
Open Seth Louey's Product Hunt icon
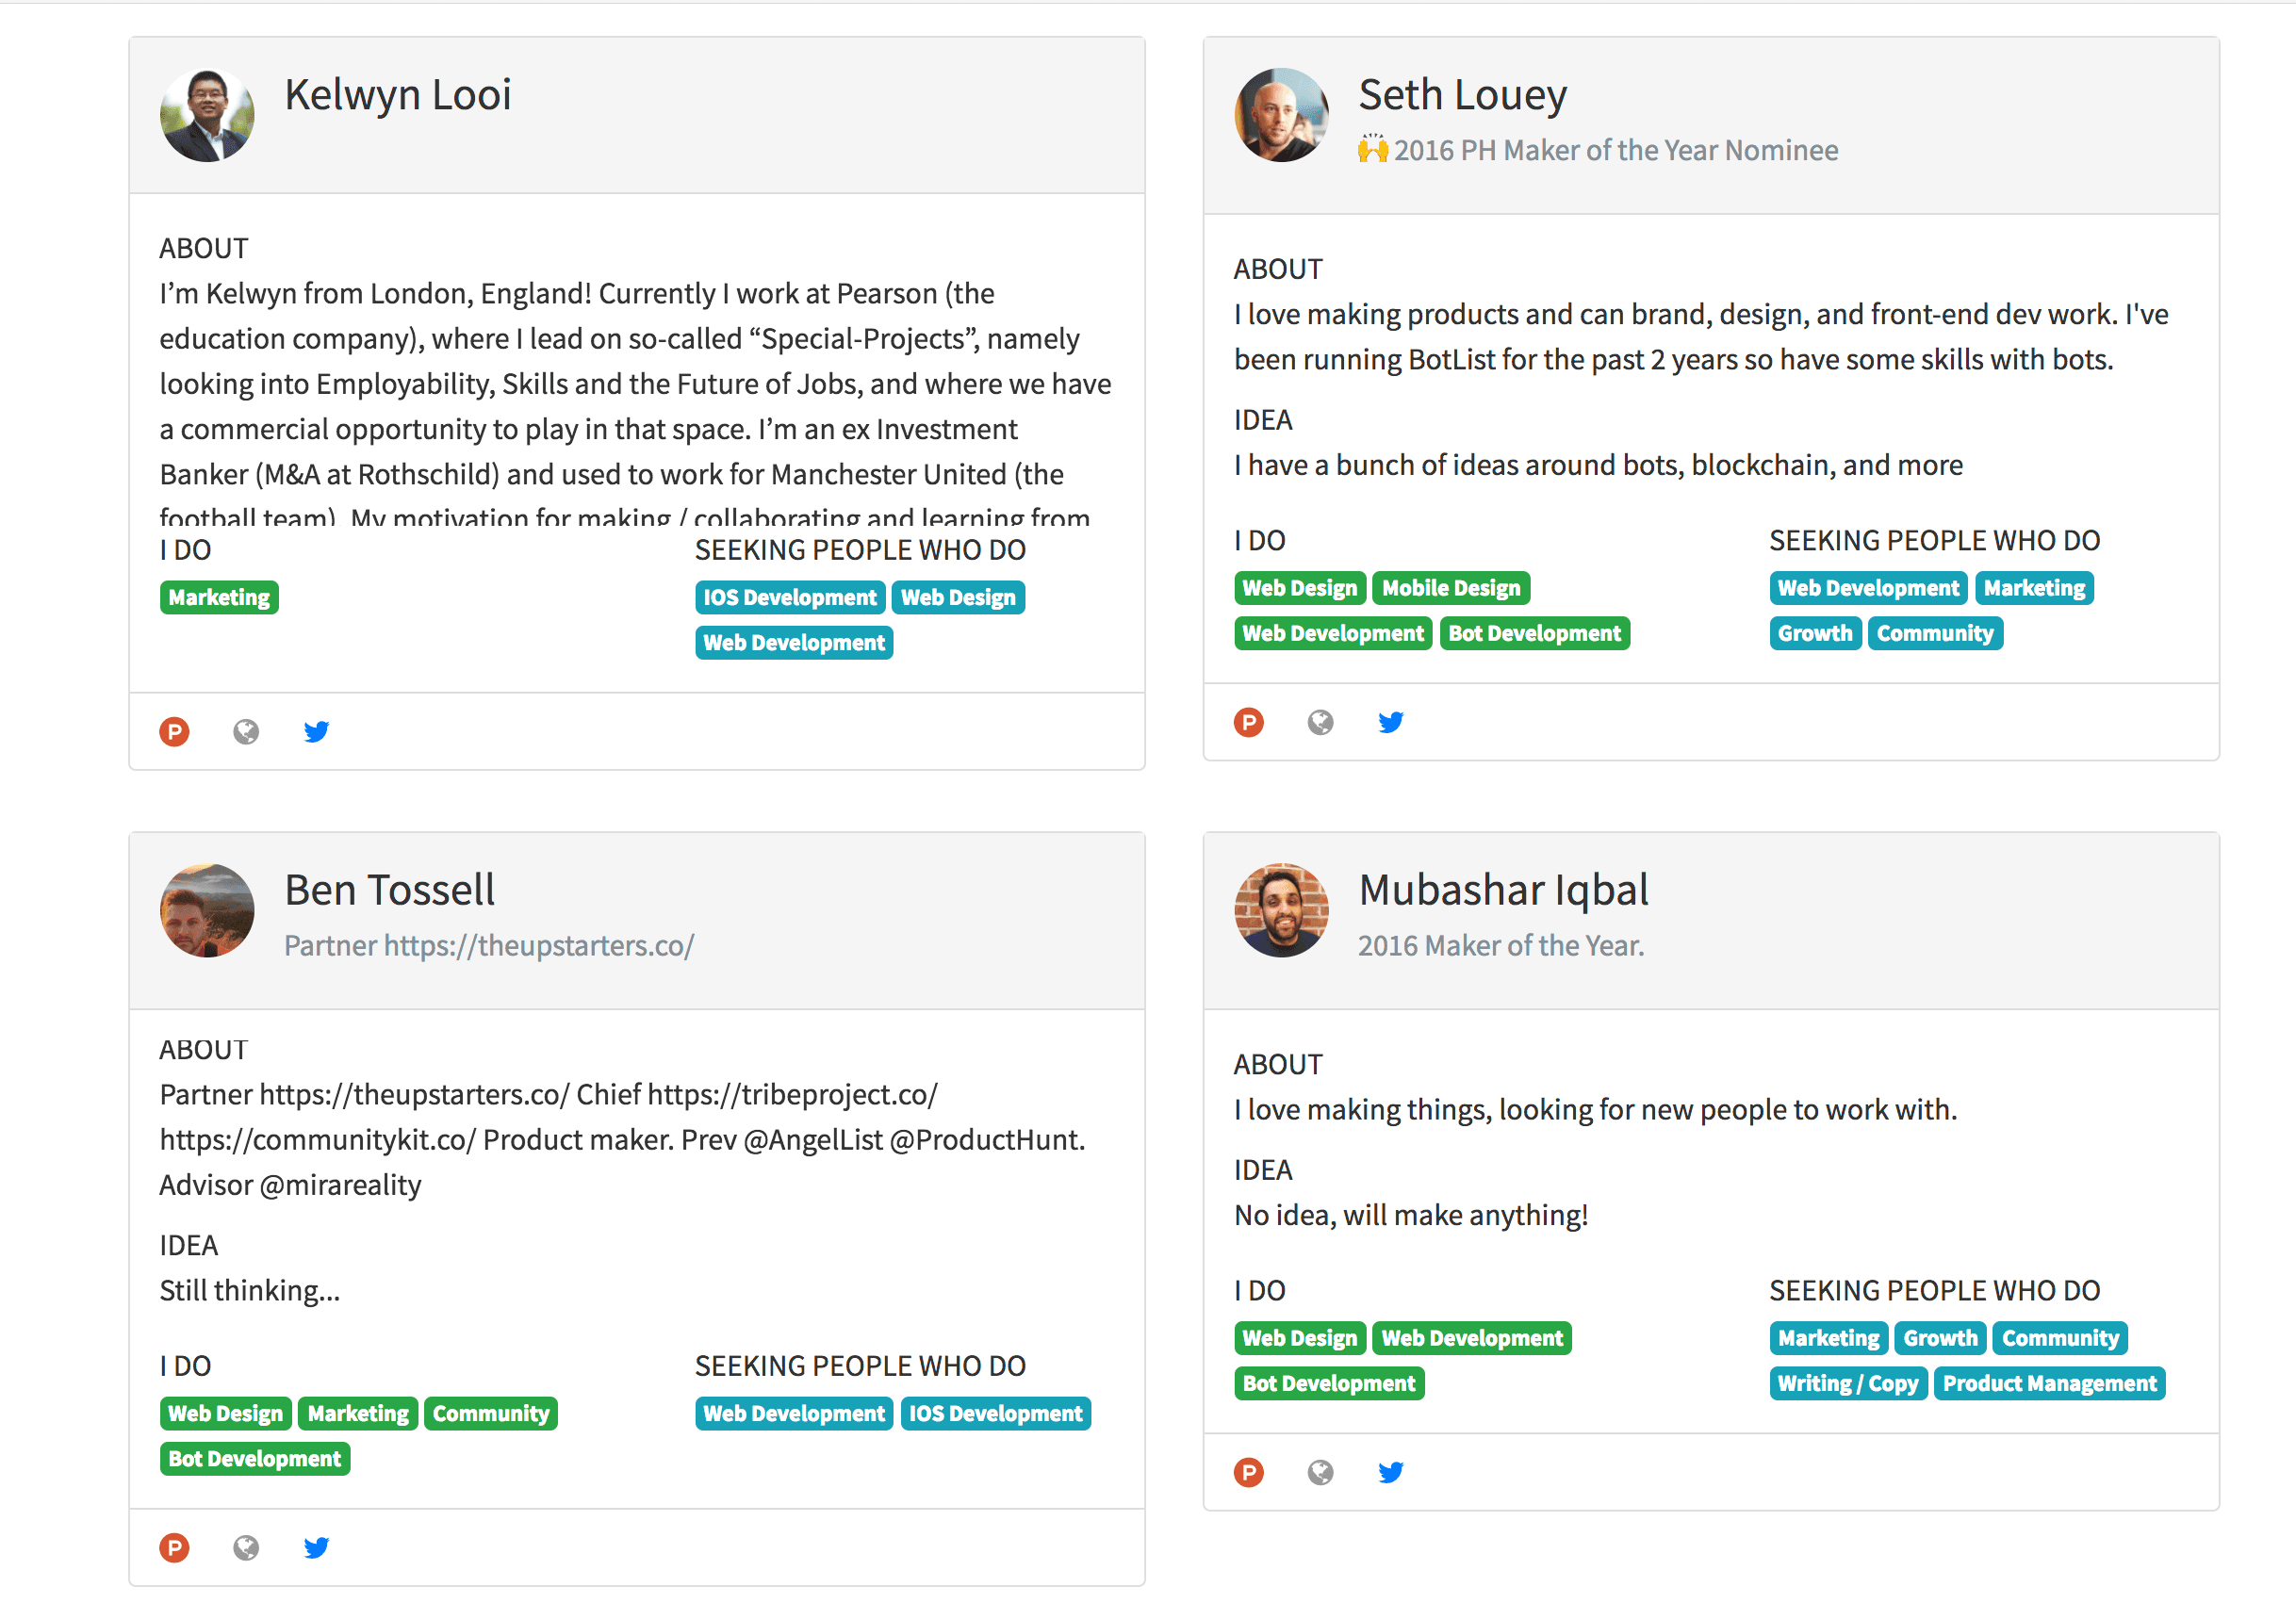1248,722
